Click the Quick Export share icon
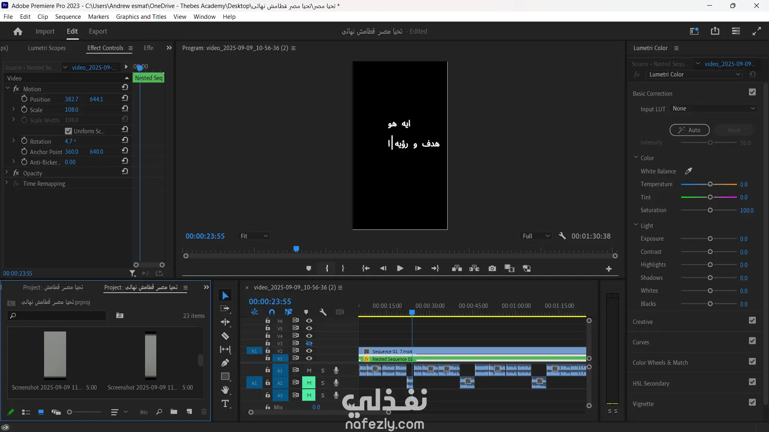The image size is (769, 432). [715, 31]
